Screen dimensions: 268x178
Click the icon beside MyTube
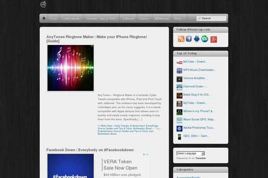click(x=179, y=104)
